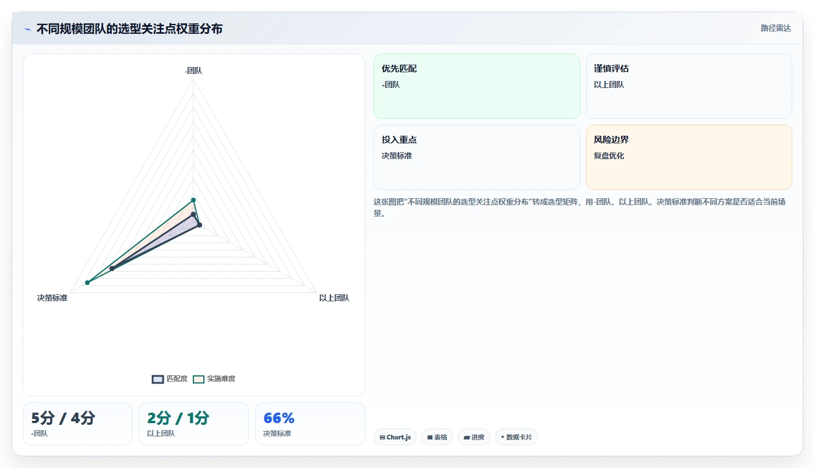Click 决策标准 text in 投入重点 card
This screenshot has width=815, height=468.
point(397,156)
